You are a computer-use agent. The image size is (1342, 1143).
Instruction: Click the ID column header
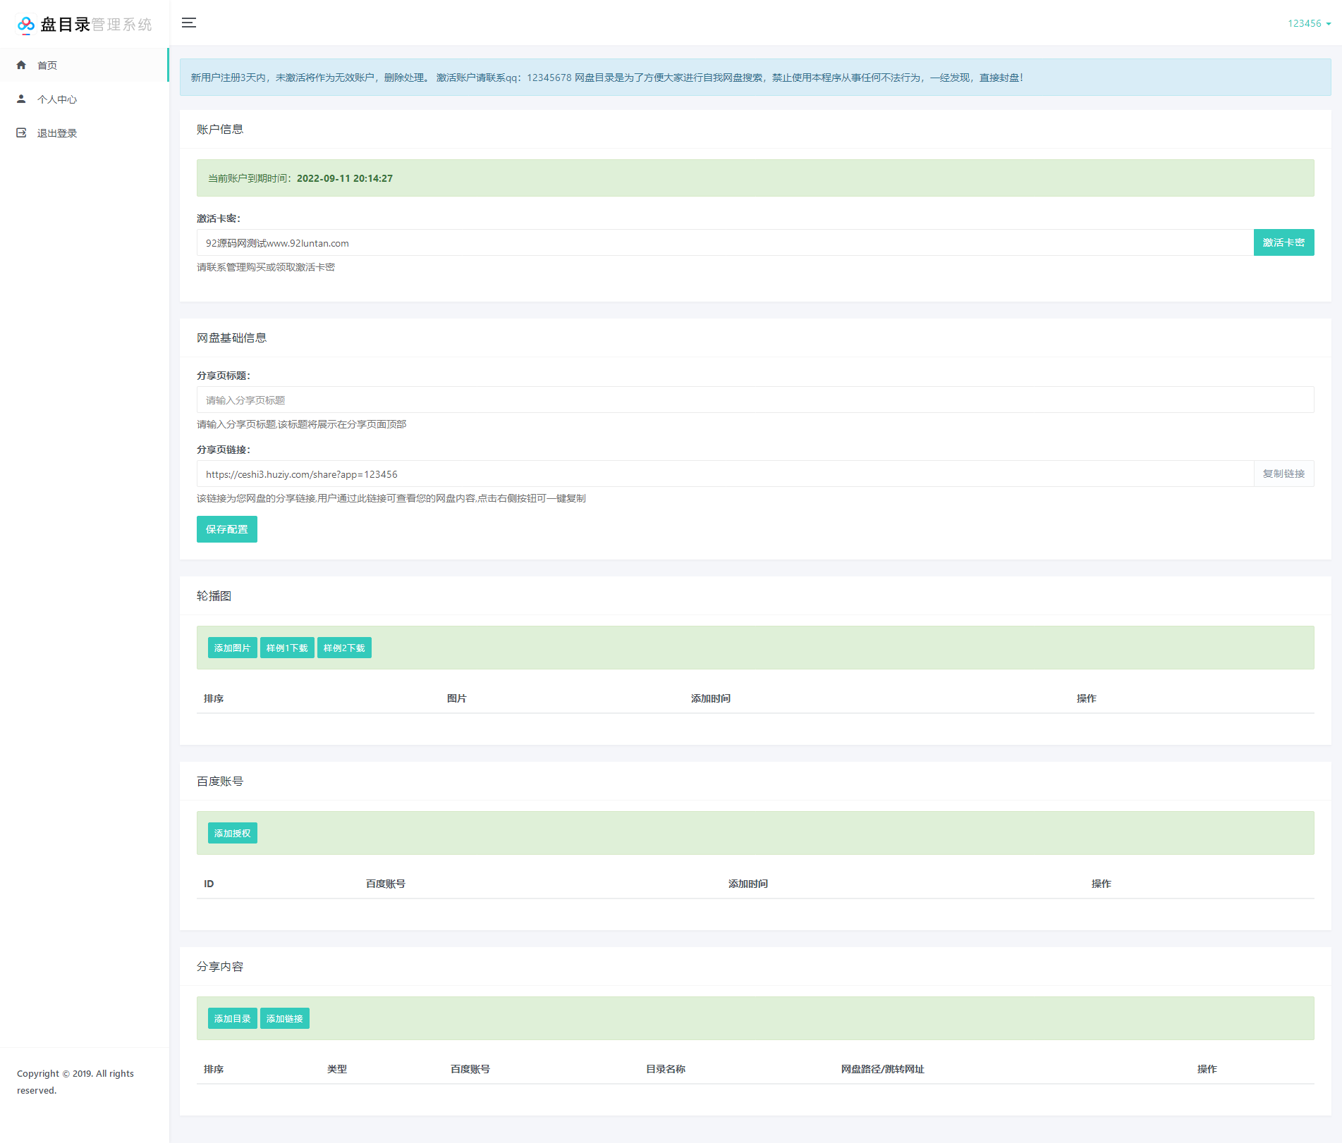209,884
